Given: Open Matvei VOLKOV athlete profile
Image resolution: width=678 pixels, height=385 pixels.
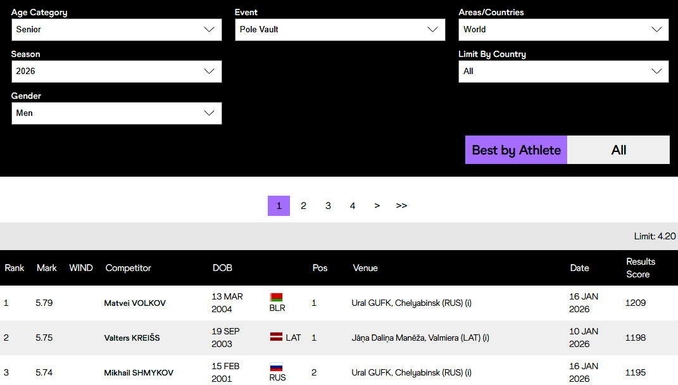Looking at the screenshot, I should (x=135, y=303).
